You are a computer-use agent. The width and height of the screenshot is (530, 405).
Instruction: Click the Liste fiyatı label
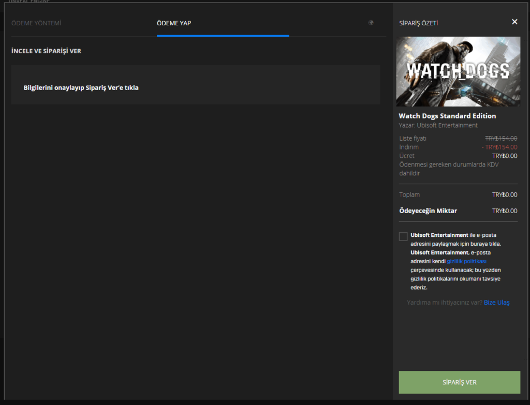413,139
